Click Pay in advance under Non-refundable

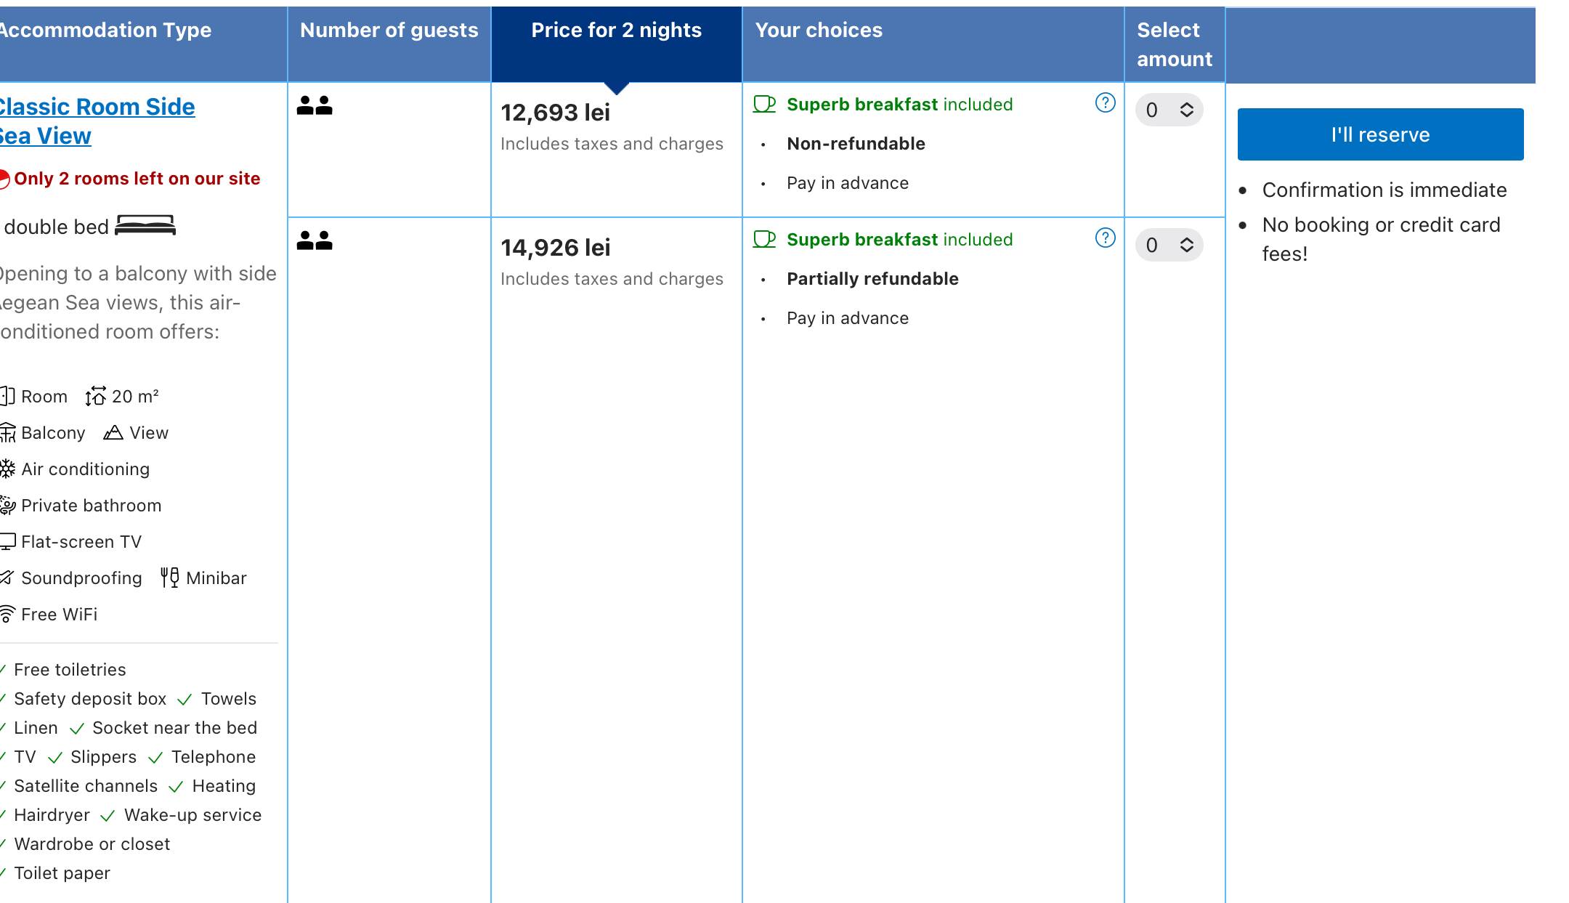848,183
